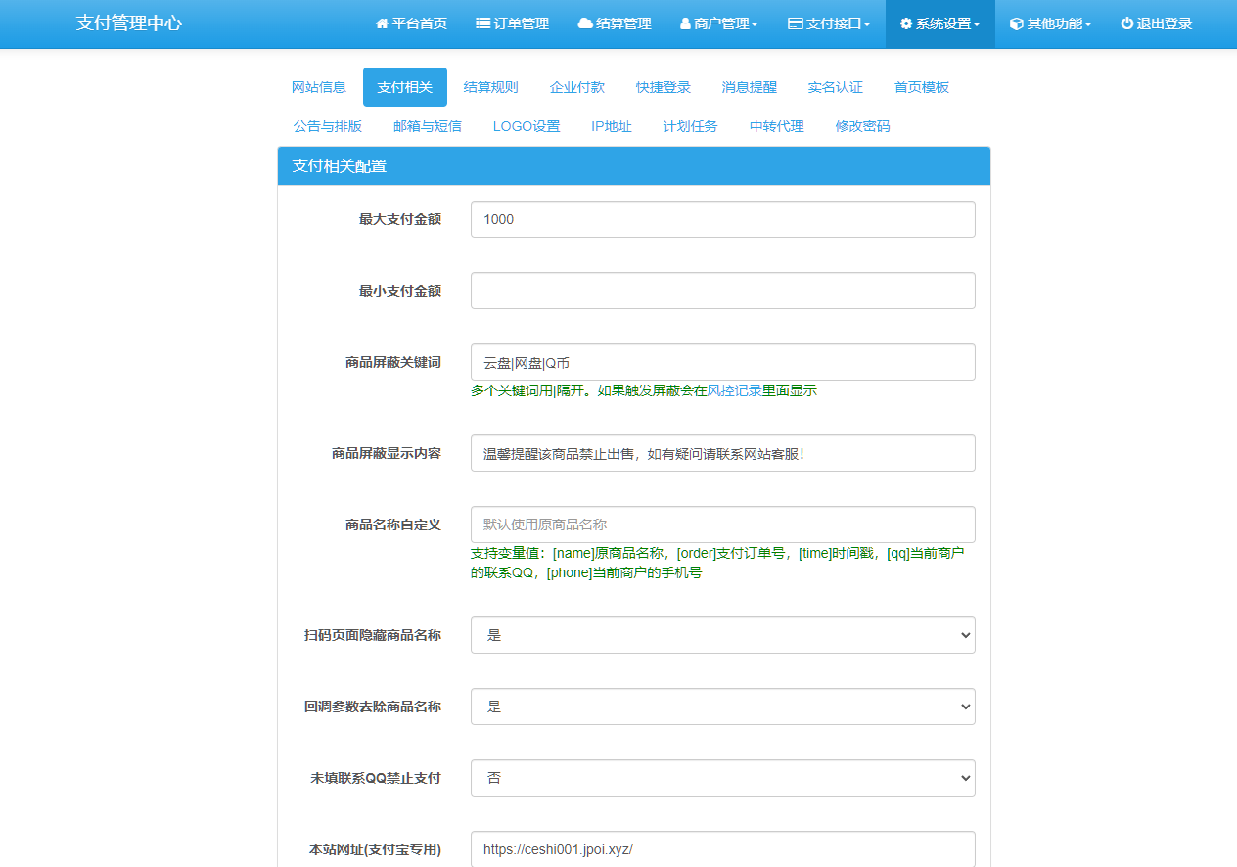Click the cube icon beside 其他功能
The width and height of the screenshot is (1237, 867).
click(1017, 23)
